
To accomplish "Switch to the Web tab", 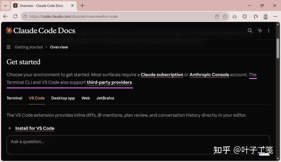I will click(86, 98).
